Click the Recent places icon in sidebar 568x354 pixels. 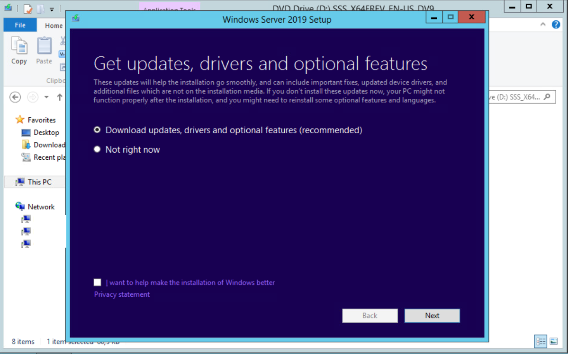[x=26, y=157]
